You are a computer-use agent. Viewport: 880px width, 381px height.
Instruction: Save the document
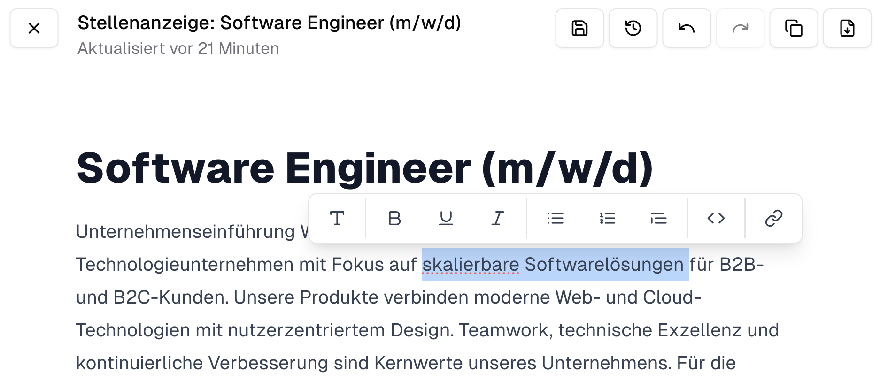(579, 28)
